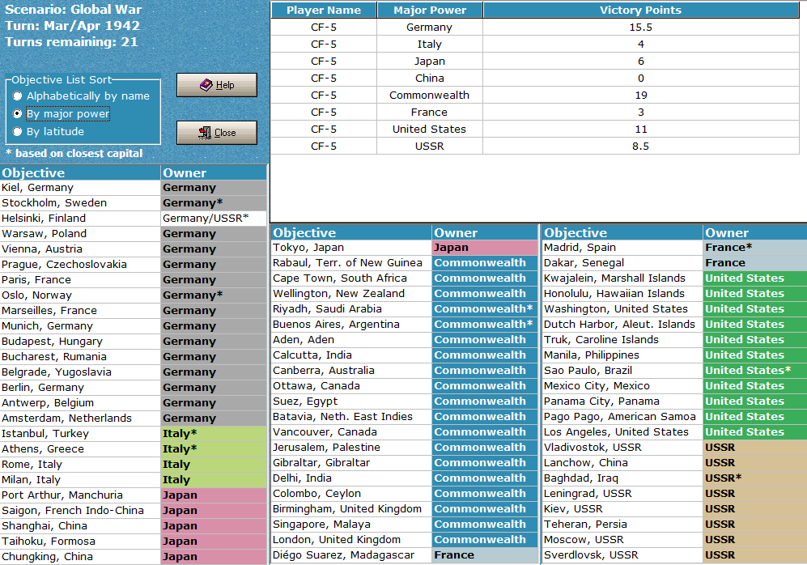Select Moscow, USSR objective

[x=622, y=540]
